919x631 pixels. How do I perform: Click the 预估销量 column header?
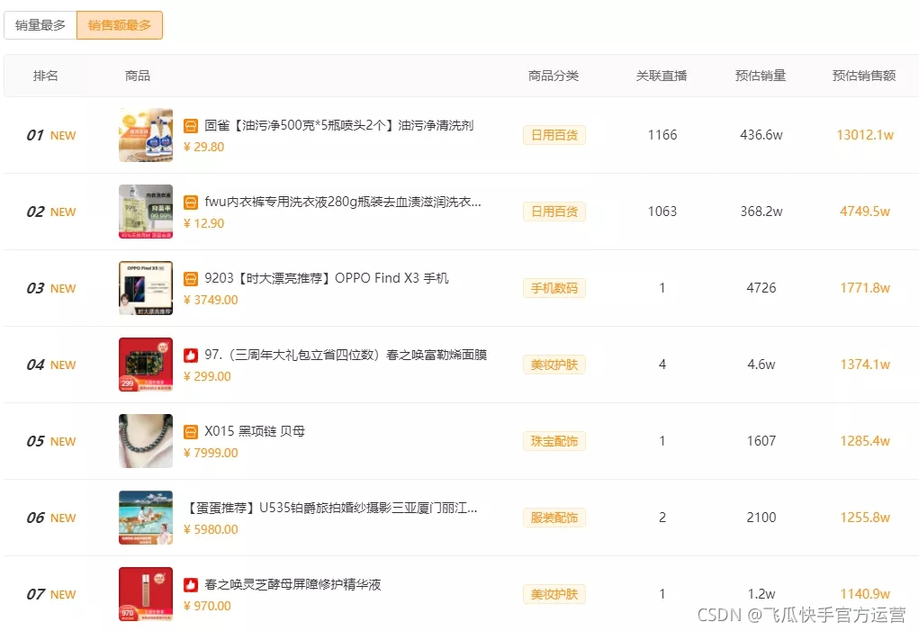coord(761,76)
